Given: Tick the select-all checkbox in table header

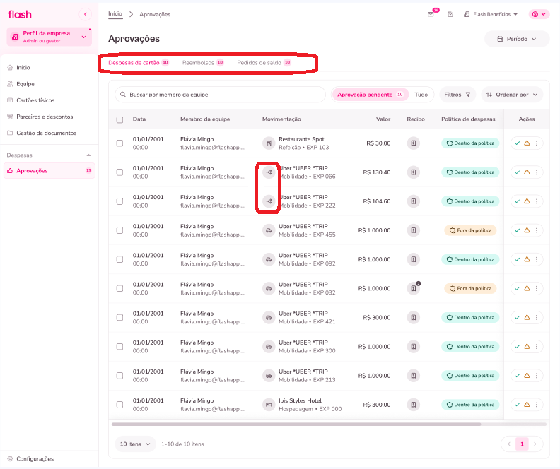Looking at the screenshot, I should [x=120, y=119].
